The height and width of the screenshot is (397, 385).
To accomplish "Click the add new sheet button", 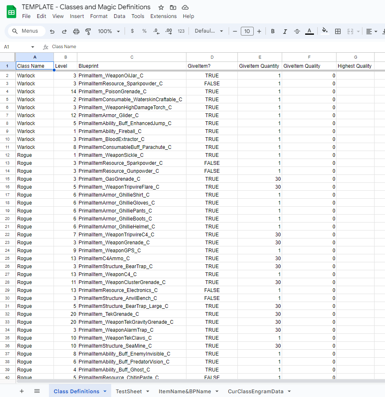I will 22,391.
